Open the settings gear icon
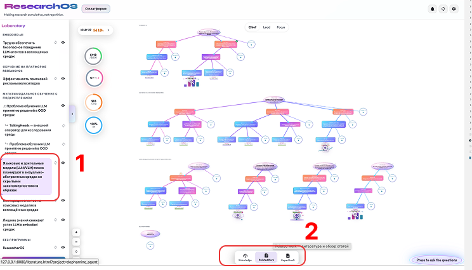Screen dimensions: 472x270 click(454, 9)
